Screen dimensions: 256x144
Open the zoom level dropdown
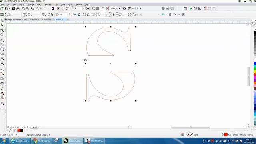pyautogui.click(x=84, y=8)
